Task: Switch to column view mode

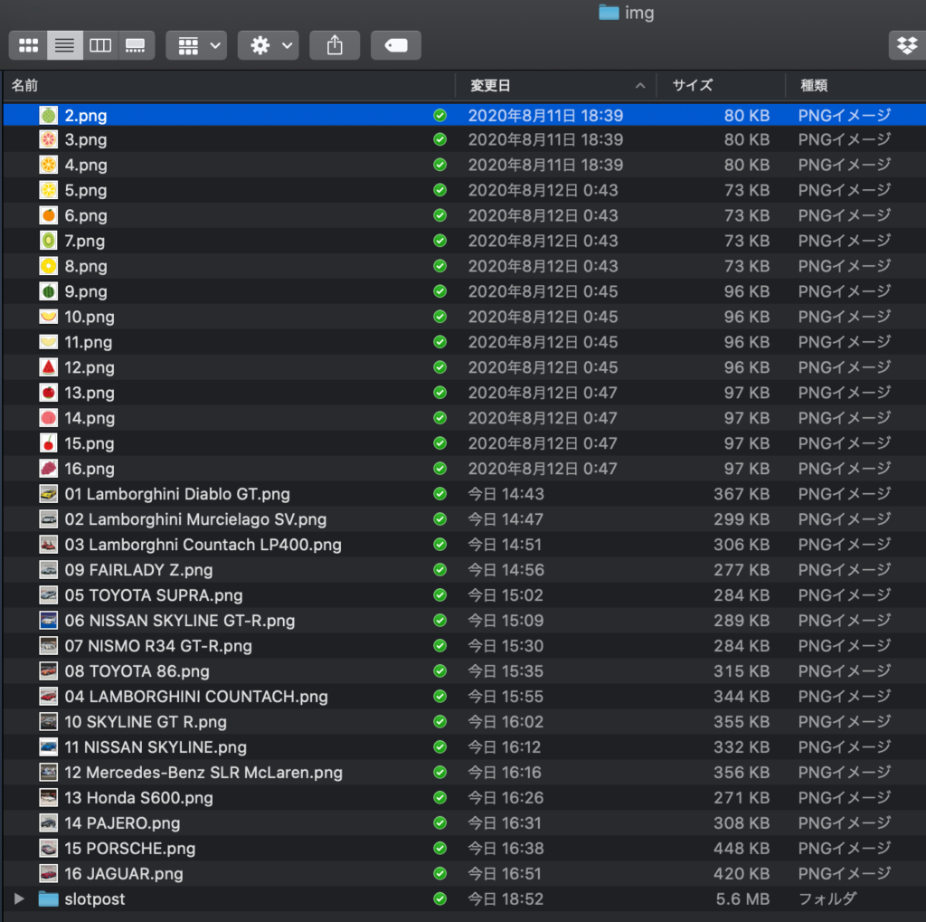Action: [100, 45]
